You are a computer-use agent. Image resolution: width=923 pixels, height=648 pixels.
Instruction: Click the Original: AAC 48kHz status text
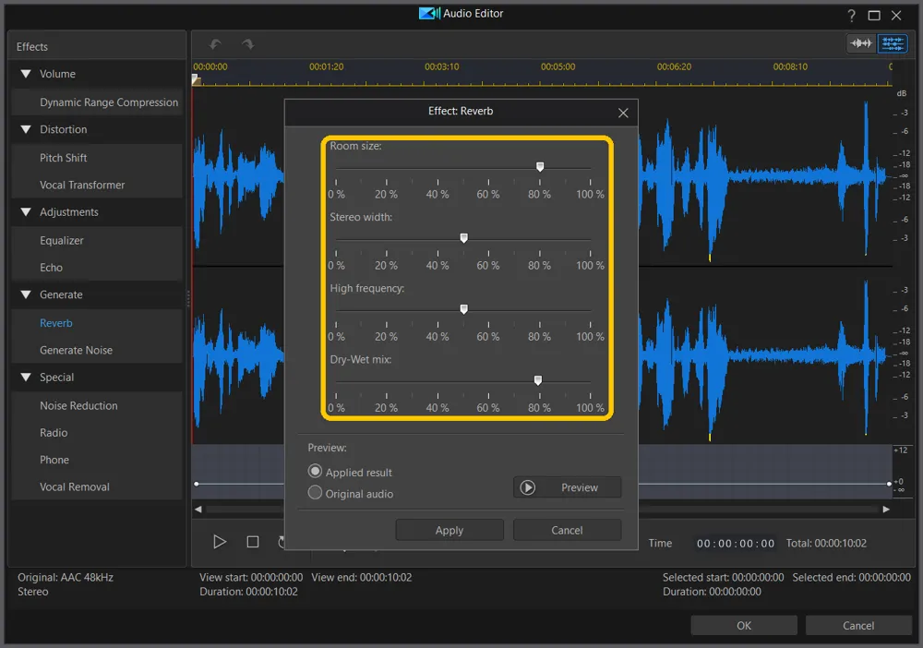pyautogui.click(x=66, y=577)
